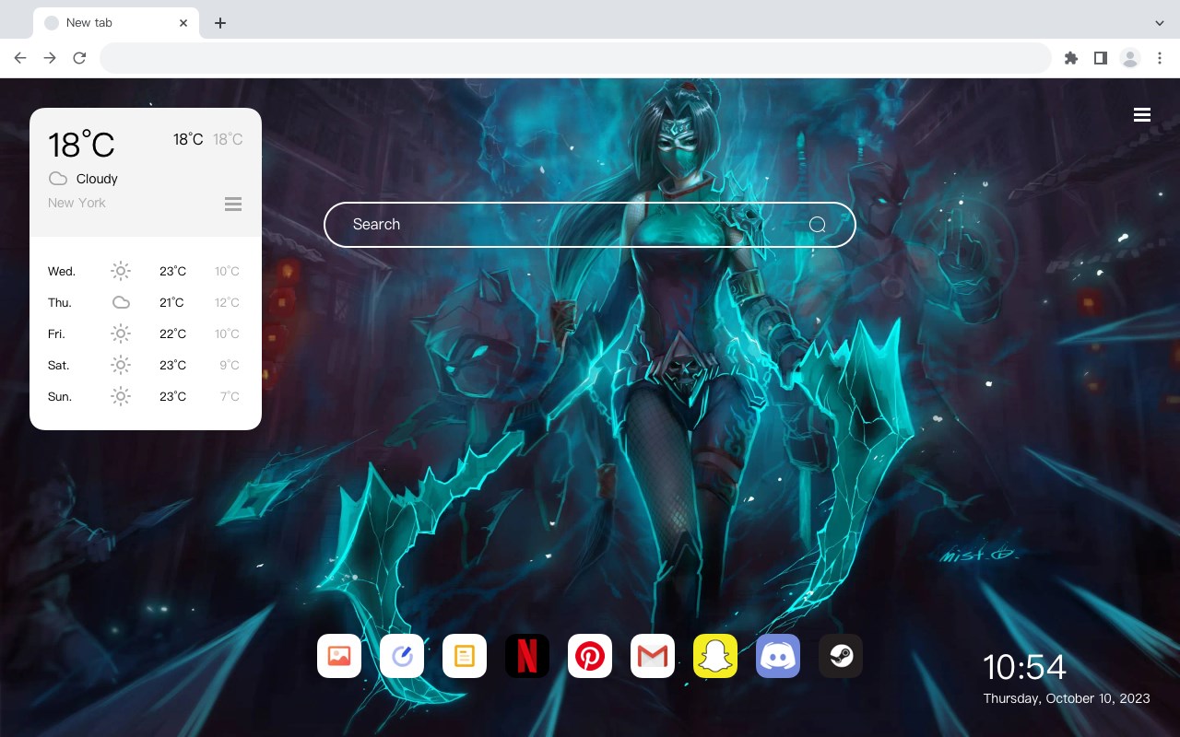1180x737 pixels.
Task: Click the Thursday, October 10, 2023 date
Action: (1067, 698)
